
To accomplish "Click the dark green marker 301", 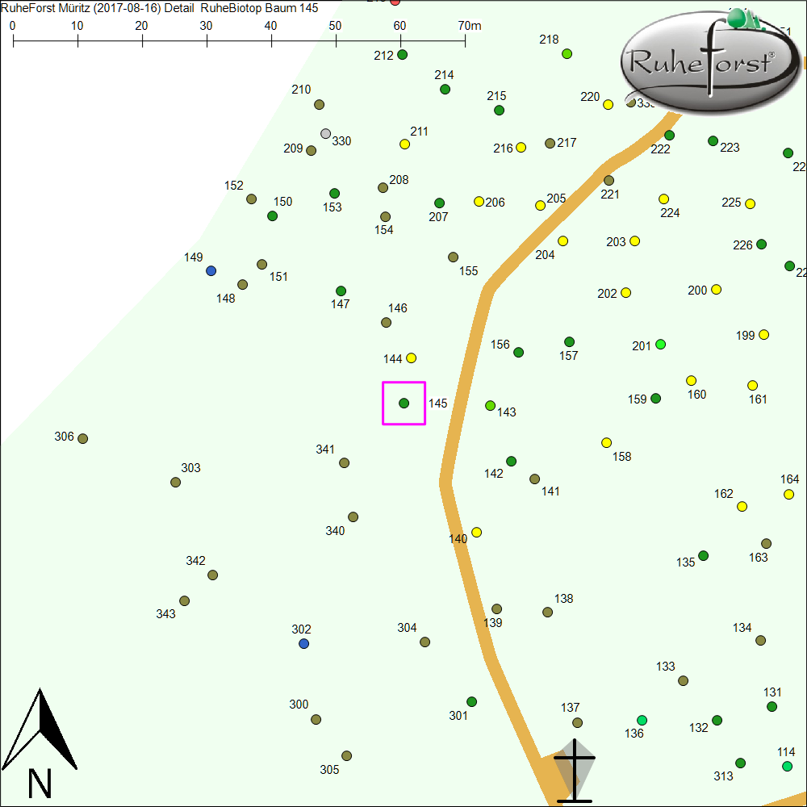I will [471, 701].
